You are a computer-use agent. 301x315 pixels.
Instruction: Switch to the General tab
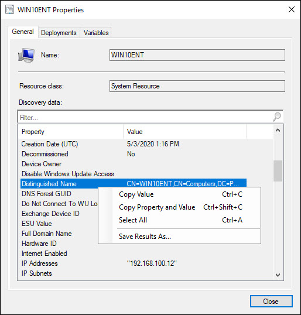23,32
